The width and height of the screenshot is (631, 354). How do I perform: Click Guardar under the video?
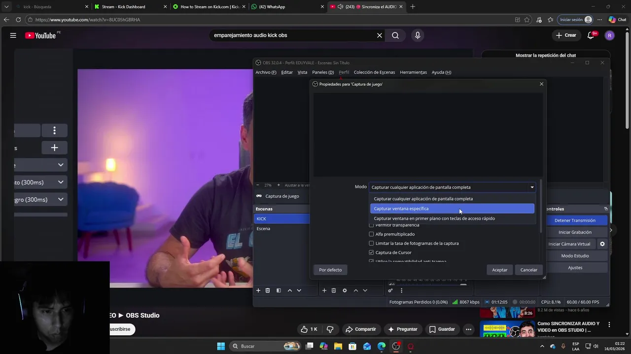(442, 329)
